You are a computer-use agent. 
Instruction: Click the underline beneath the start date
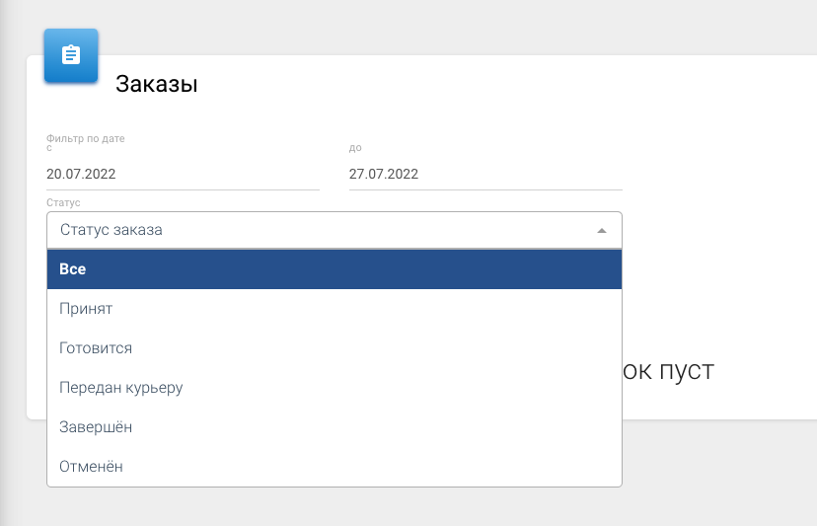click(x=183, y=188)
